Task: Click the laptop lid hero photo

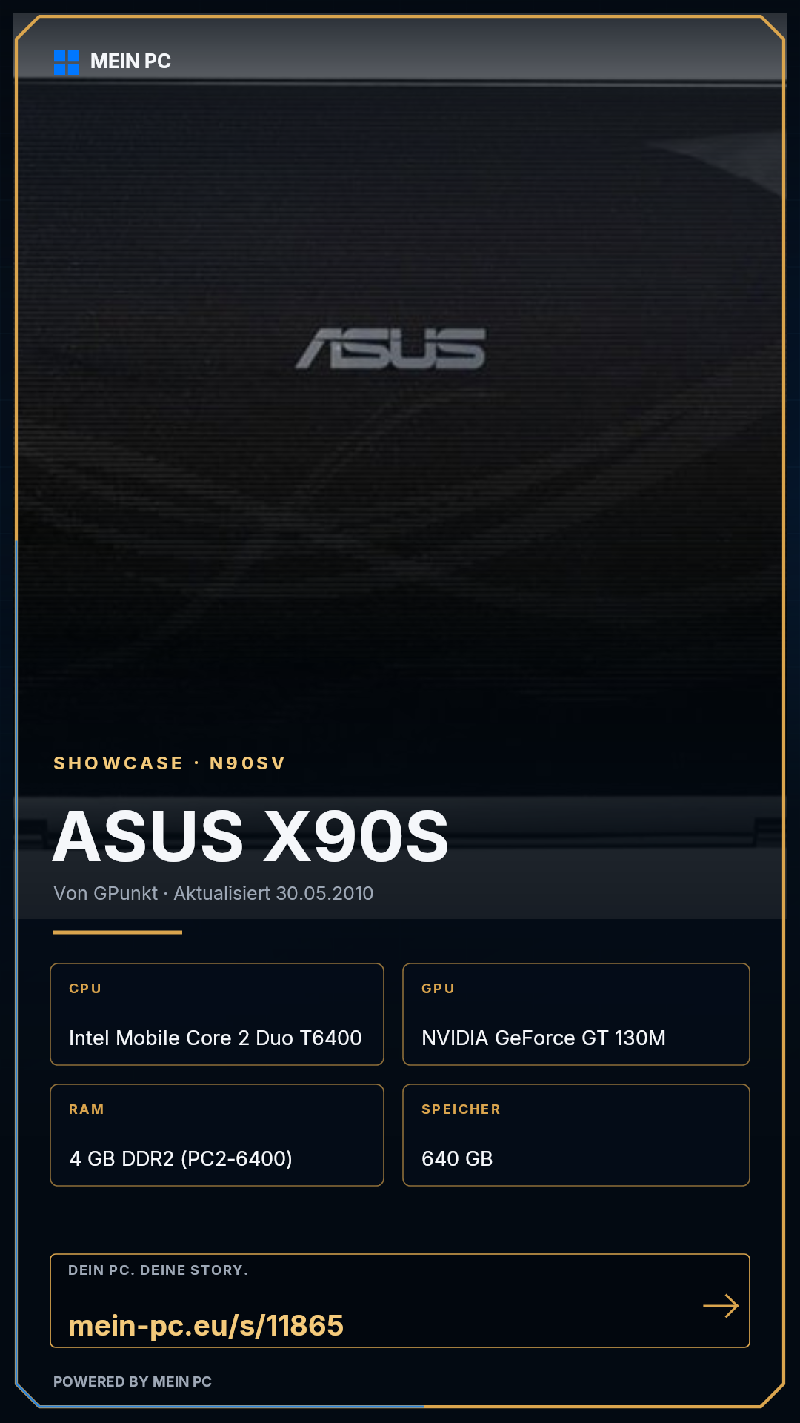Action: (x=400, y=415)
